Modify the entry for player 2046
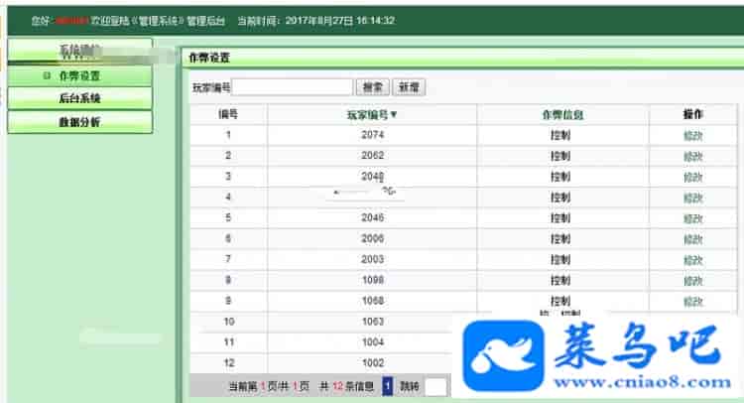 (x=692, y=217)
